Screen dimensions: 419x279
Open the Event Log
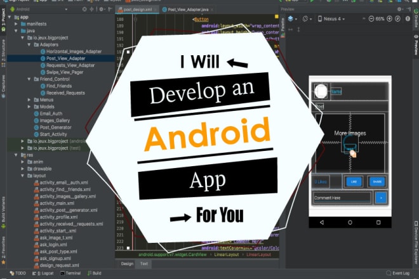point(398,273)
